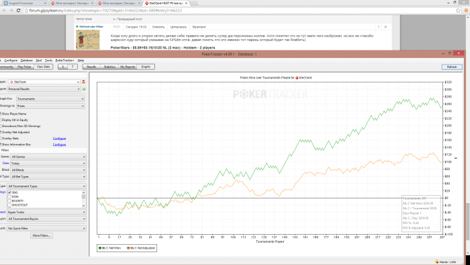Enable Display All-in Equity
470x265 pixels.
tap(0, 120)
